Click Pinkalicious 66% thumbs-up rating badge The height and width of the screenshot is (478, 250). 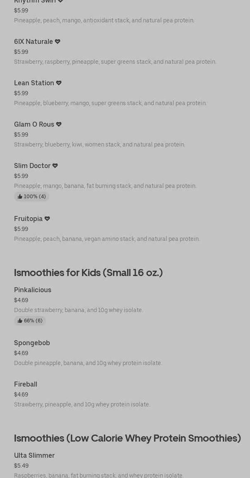[30, 321]
